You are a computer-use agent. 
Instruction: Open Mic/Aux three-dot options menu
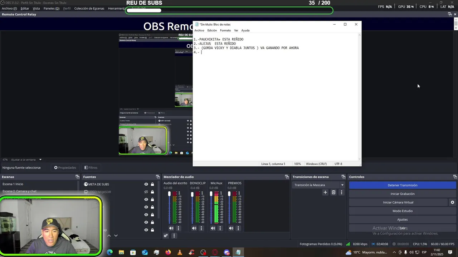pos(220,228)
